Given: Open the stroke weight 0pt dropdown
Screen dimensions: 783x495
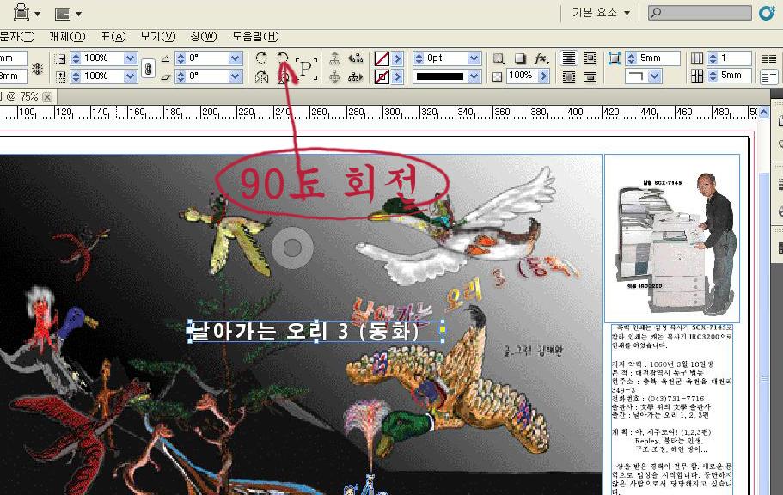Looking at the screenshot, I should pyautogui.click(x=474, y=58).
